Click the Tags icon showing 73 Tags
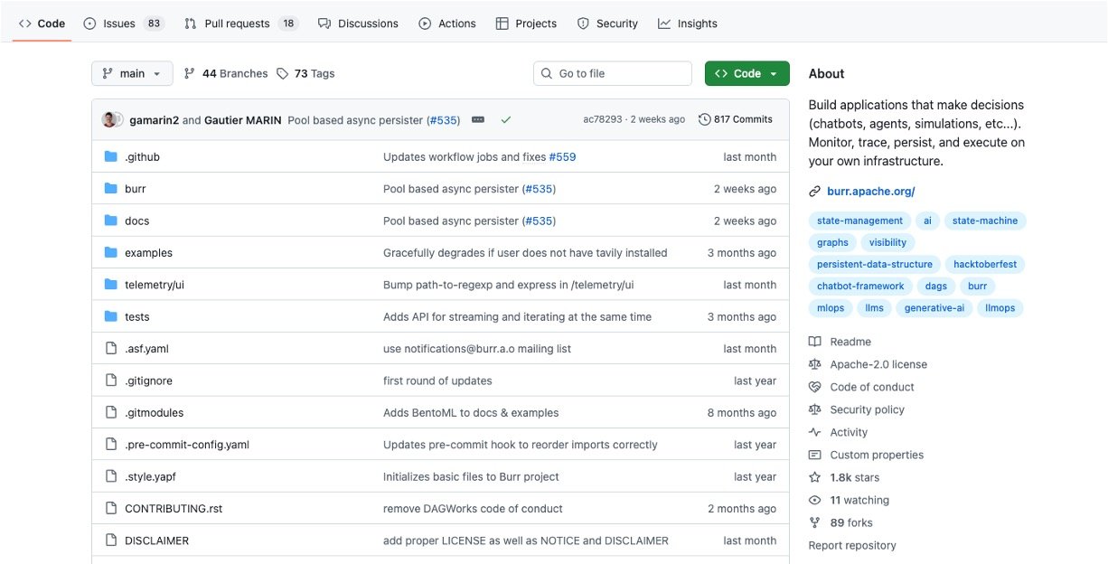Screen dimensions: 1108x564 (x=283, y=74)
